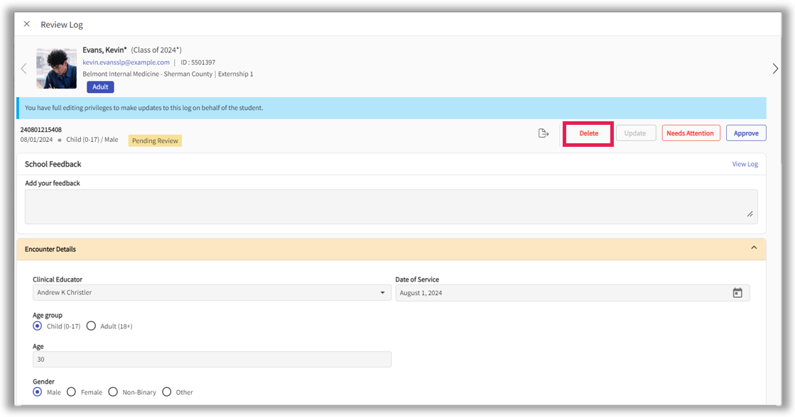Select Child (0-17) age group

pyautogui.click(x=38, y=326)
